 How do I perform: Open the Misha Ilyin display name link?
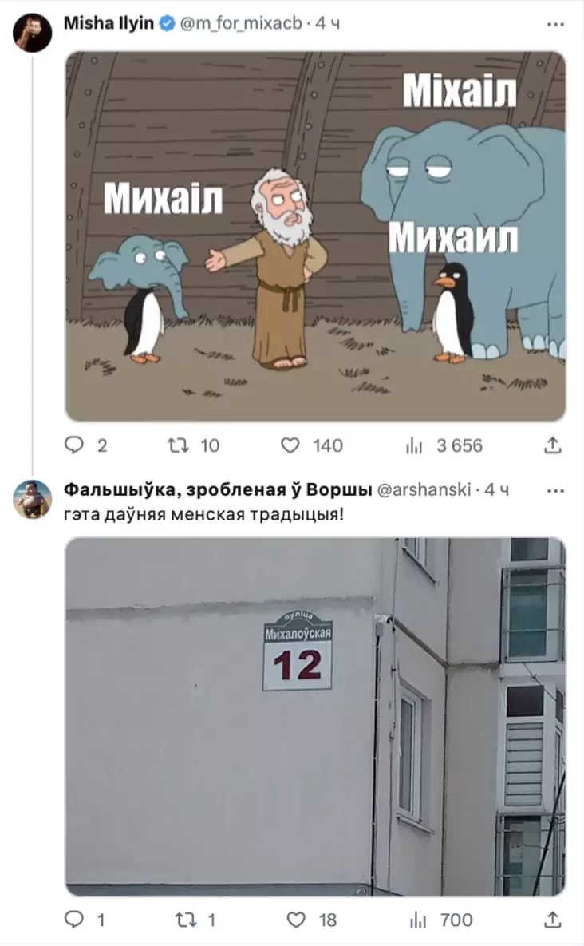point(109,23)
